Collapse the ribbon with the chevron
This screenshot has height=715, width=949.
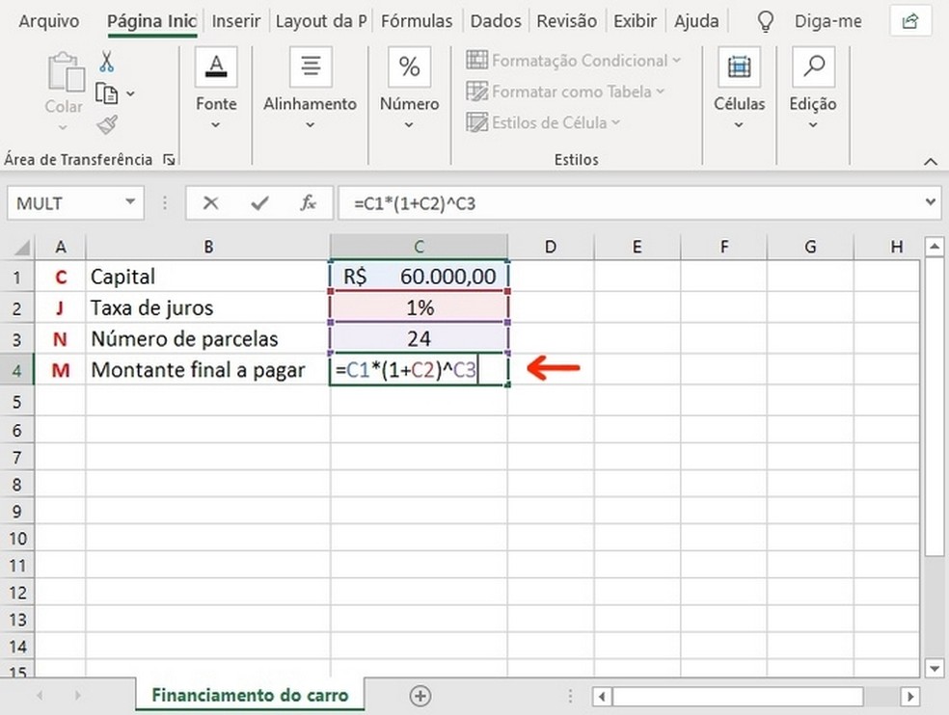pos(929,160)
